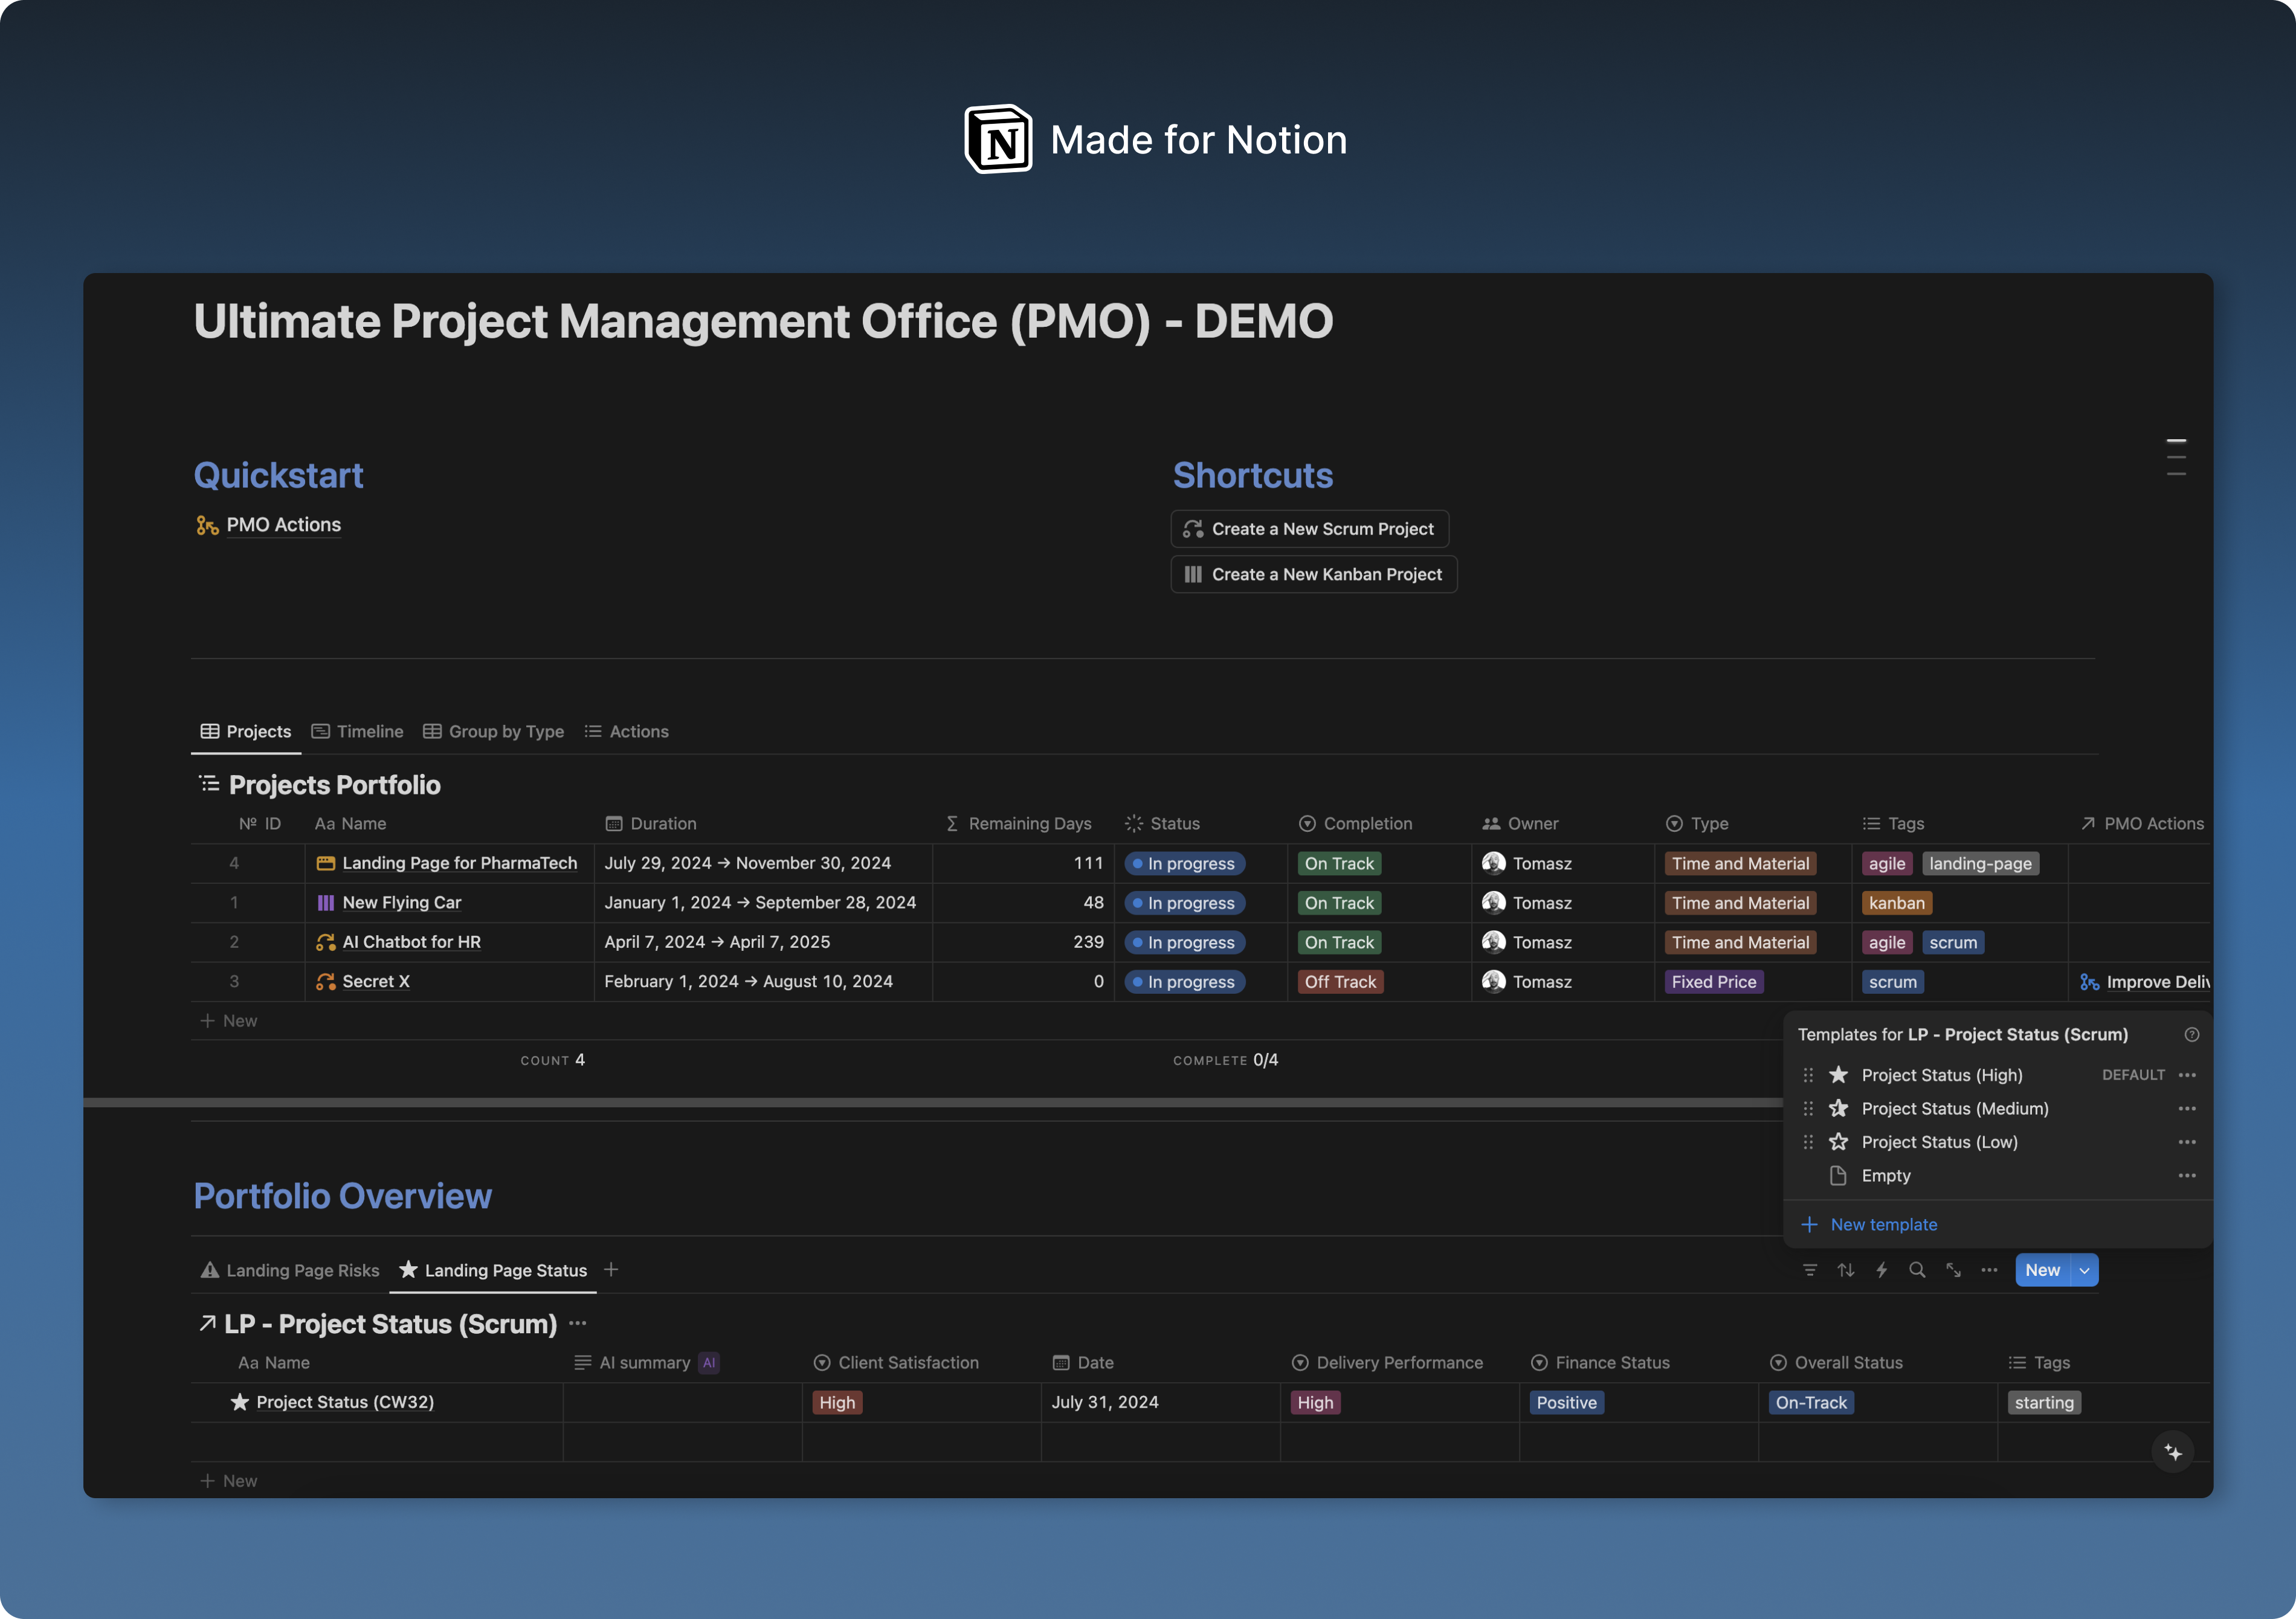Screen dimensions: 2296x1619
Task: Expand the New button dropdown arrow
Action: (2084, 1270)
